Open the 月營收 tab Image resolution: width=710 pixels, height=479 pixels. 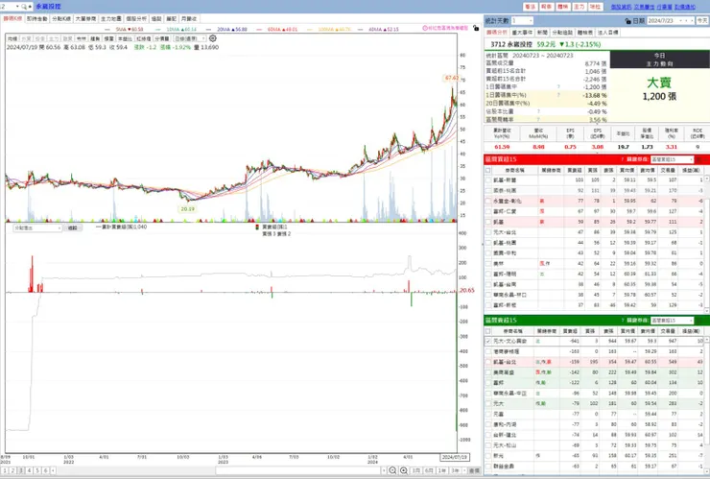[189, 18]
